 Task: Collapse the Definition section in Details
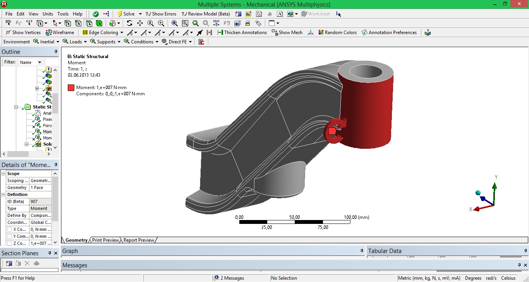(3, 194)
